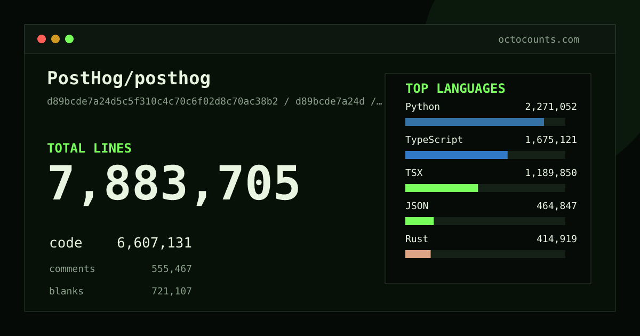640x336 pixels.
Task: Click the PostHog/posthog repository title
Action: [x=129, y=78]
